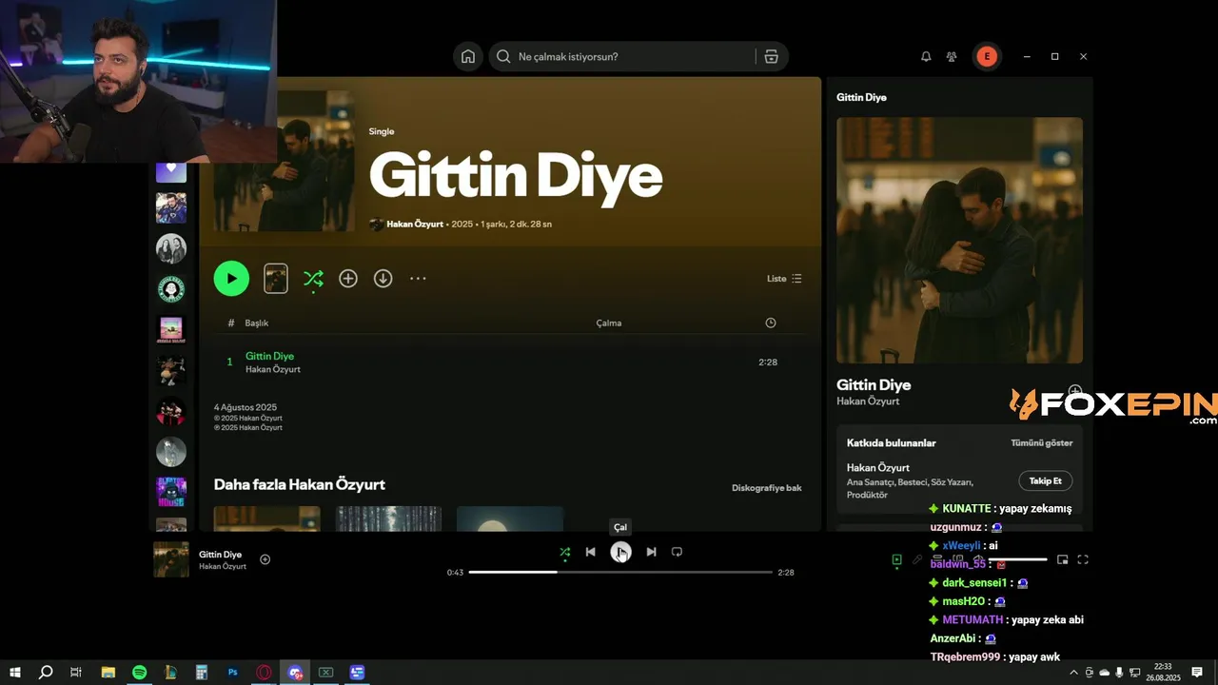This screenshot has height=685, width=1218.
Task: Open sidebar green circular logo playlist
Action: [x=171, y=288]
